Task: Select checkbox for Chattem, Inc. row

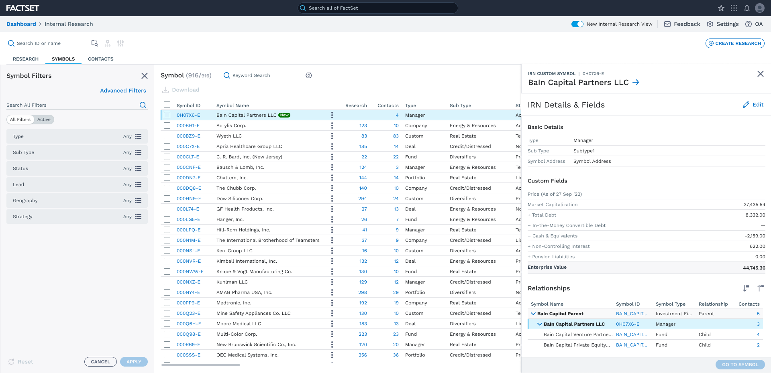Action: (167, 178)
